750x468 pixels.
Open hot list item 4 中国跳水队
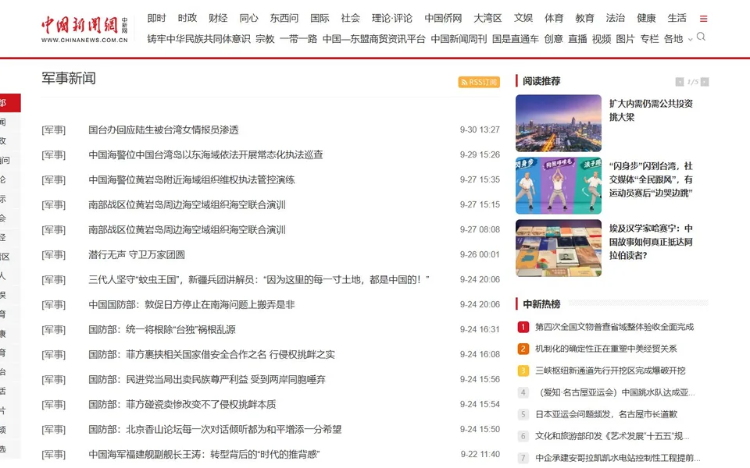[x=615, y=392]
